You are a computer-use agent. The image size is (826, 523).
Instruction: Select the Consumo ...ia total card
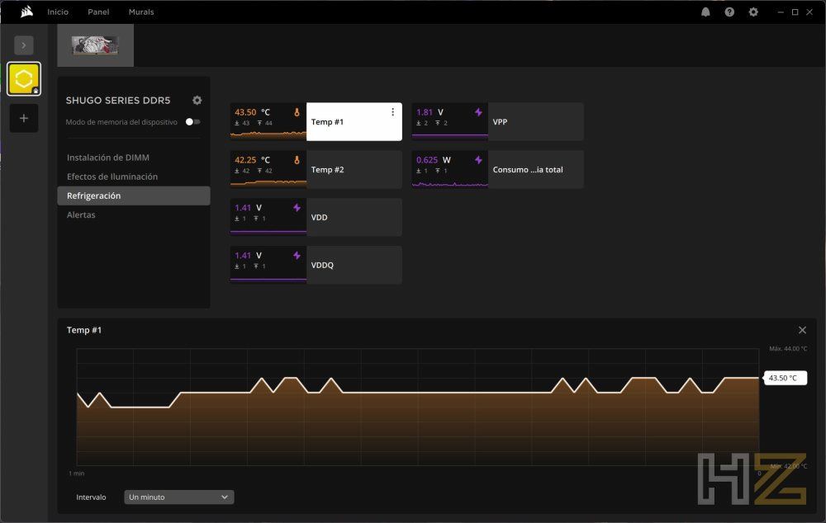[x=498, y=169]
